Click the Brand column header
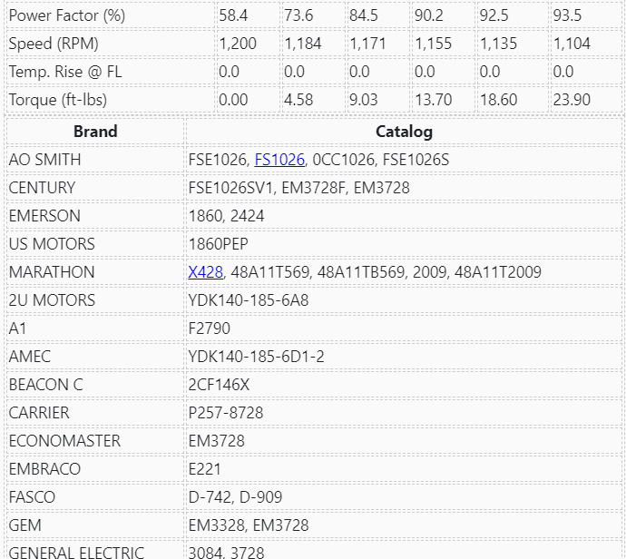The height and width of the screenshot is (559, 626). click(95, 132)
